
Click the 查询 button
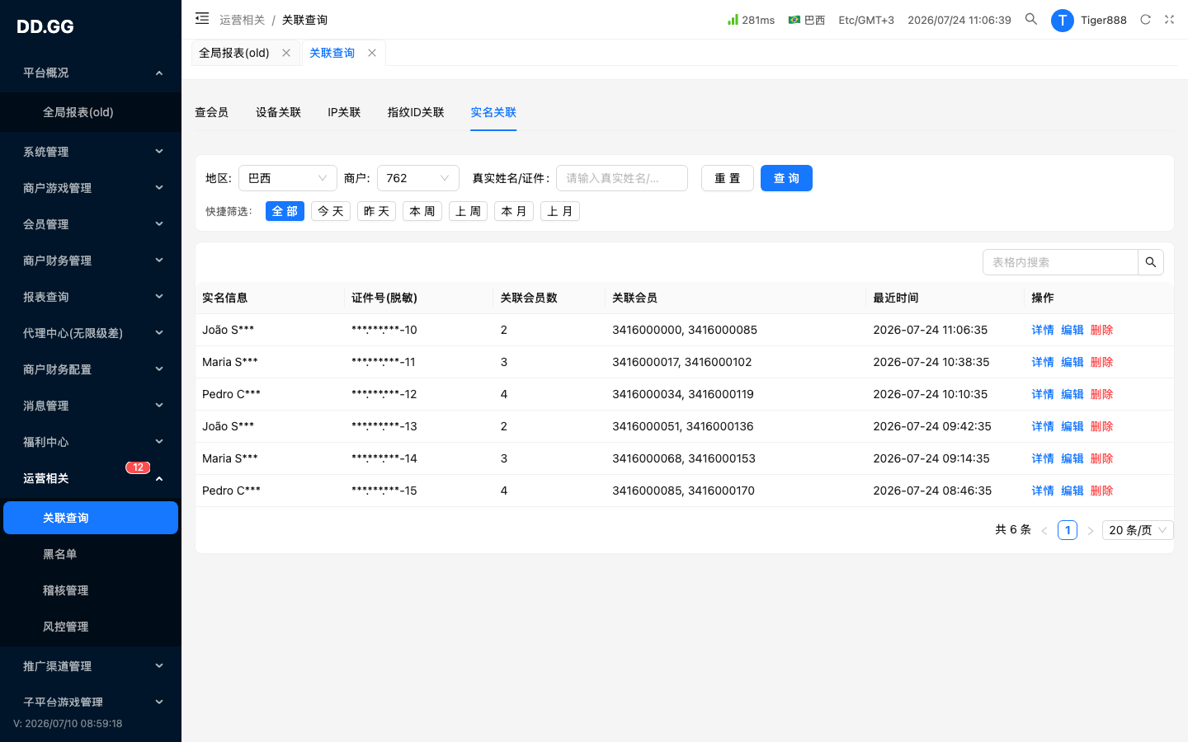[786, 178]
